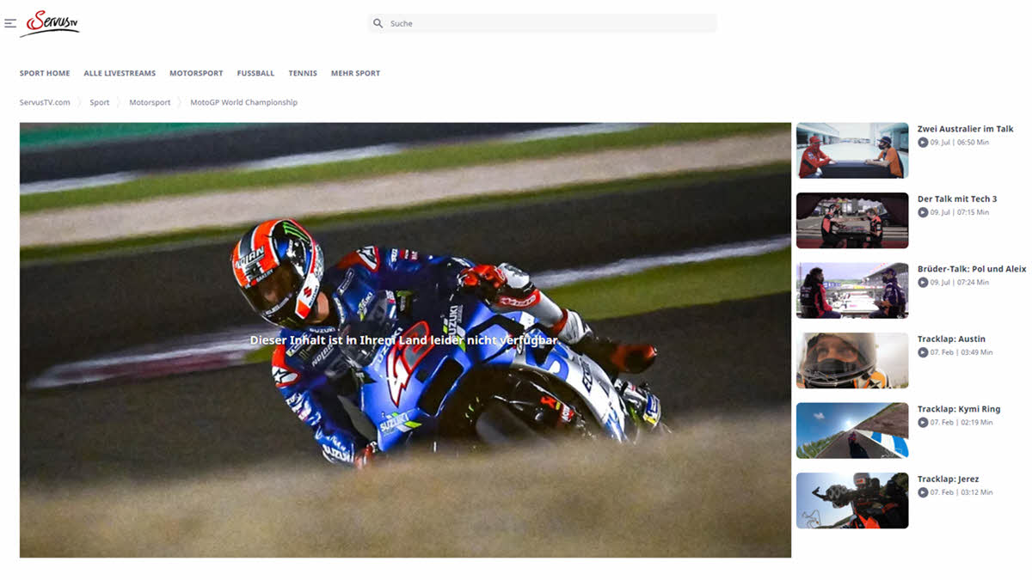Screen dimensions: 1032x580
Task: Switch to the Tennis section
Action: (303, 74)
